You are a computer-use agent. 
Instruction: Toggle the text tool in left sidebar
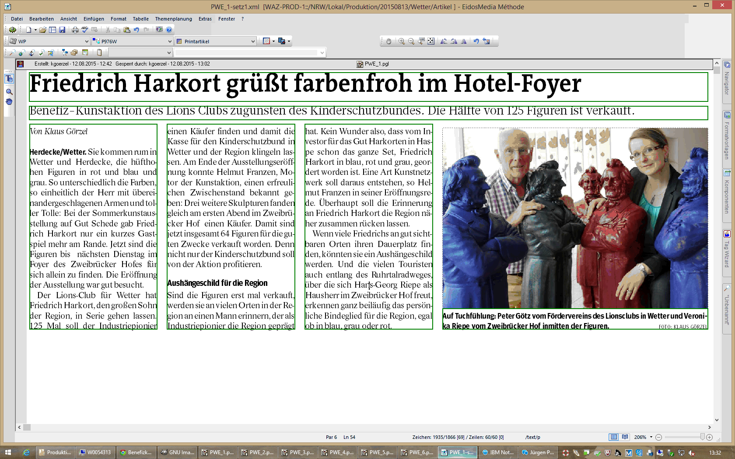click(x=9, y=79)
